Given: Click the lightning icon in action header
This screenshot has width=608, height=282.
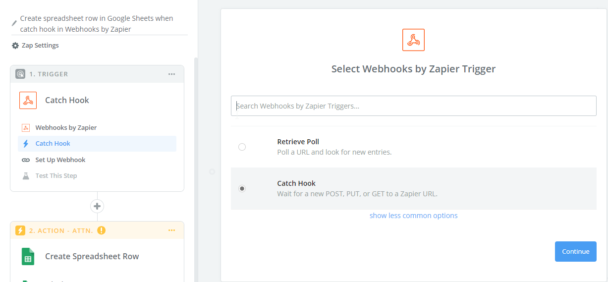Looking at the screenshot, I should tap(20, 230).
